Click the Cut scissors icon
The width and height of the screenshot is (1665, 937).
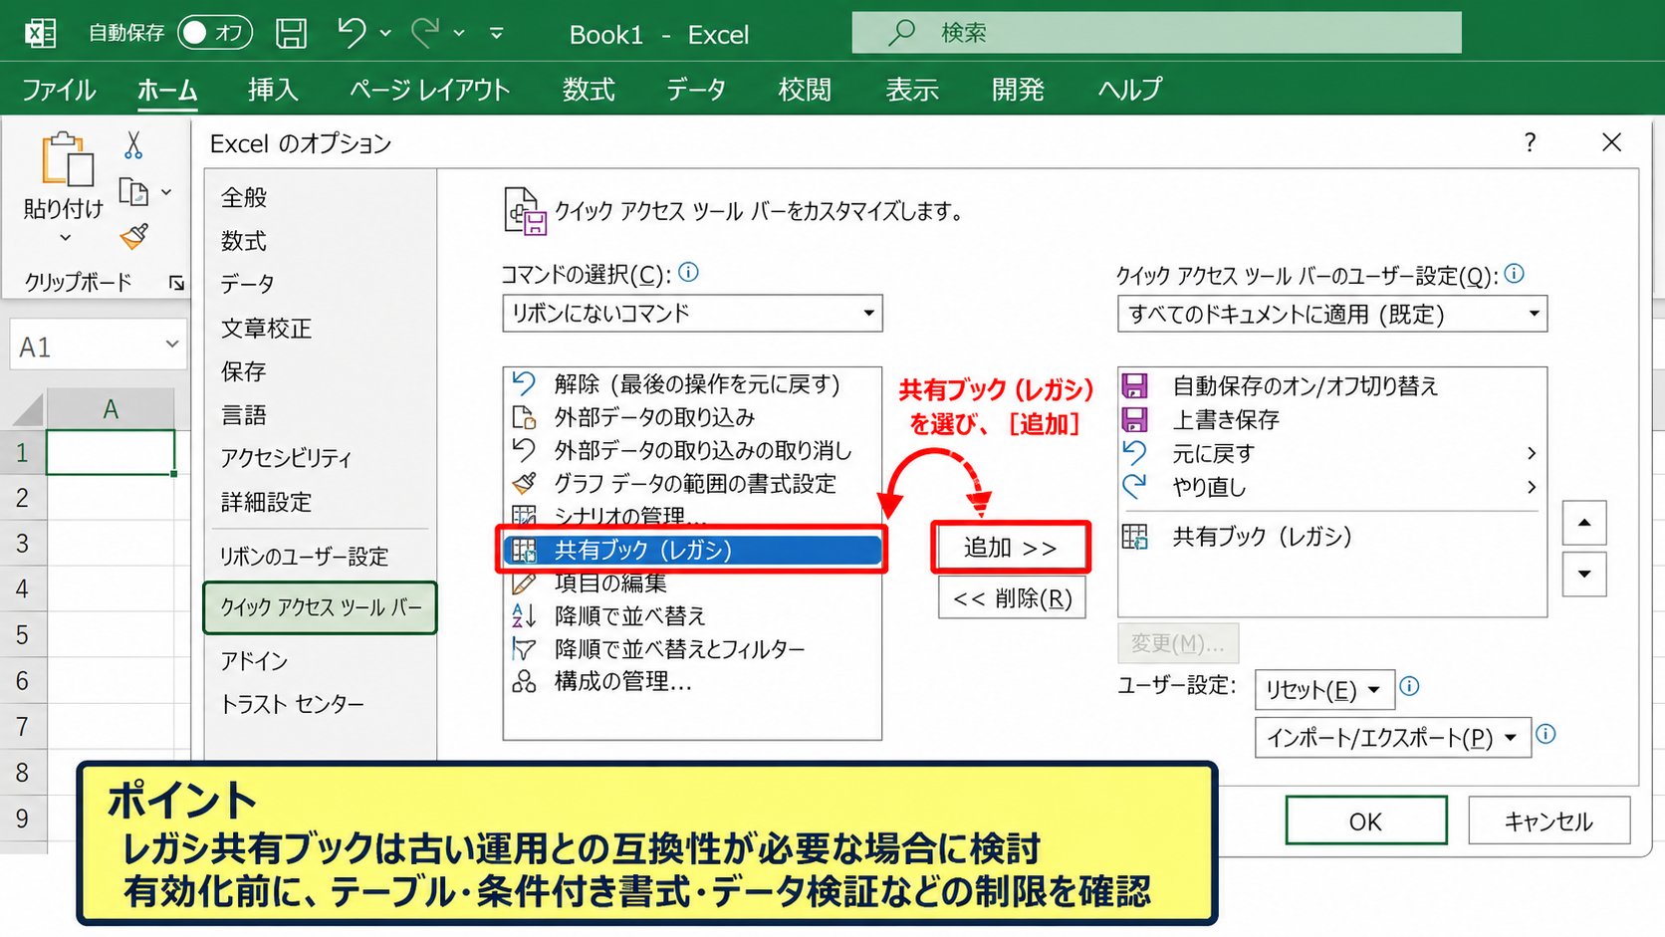pos(133,145)
